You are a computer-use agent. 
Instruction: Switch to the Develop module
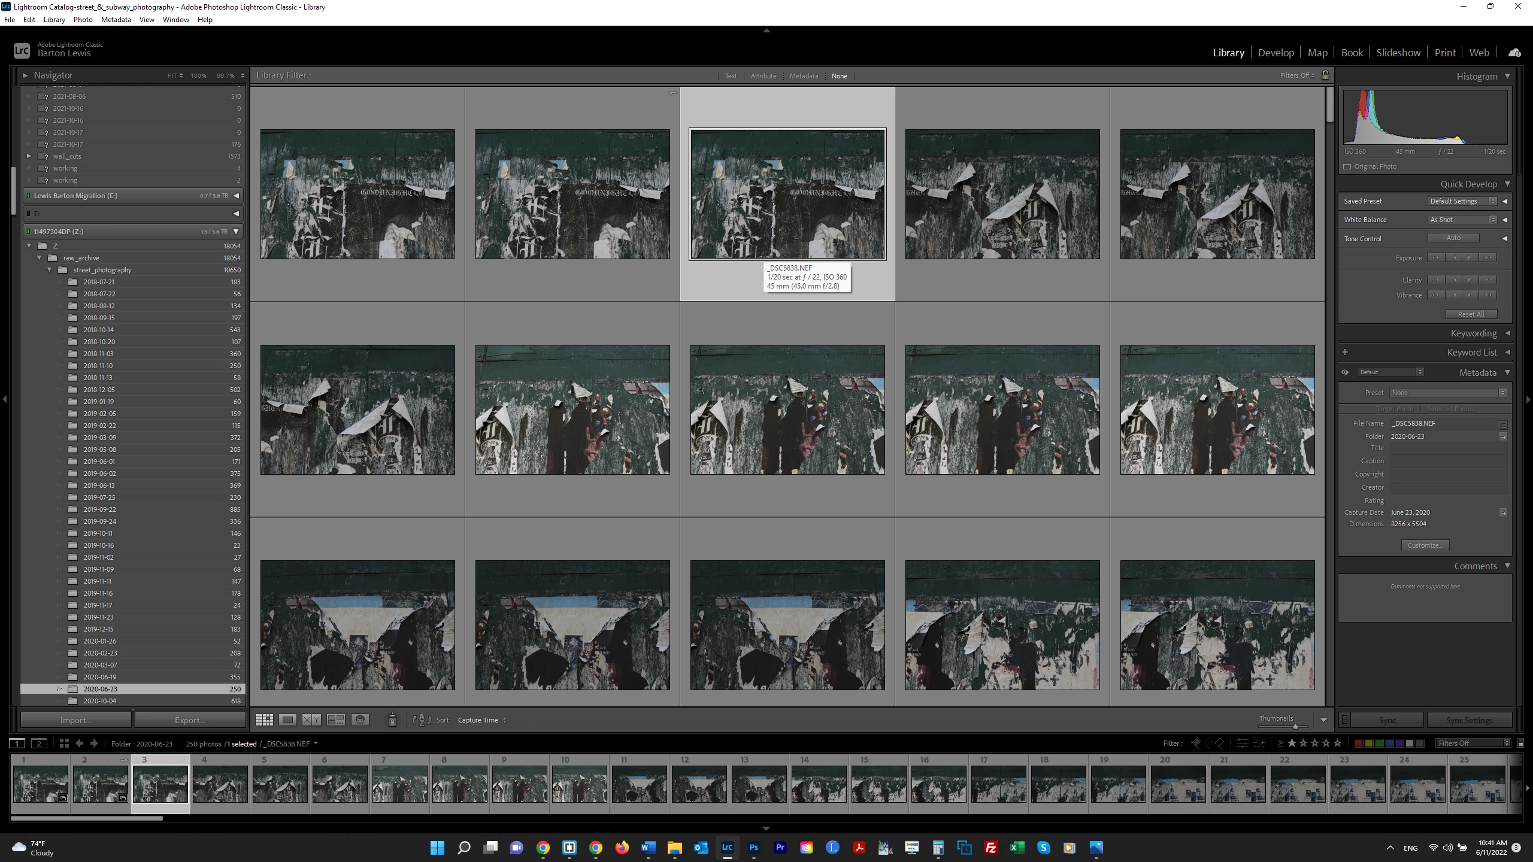tap(1276, 53)
